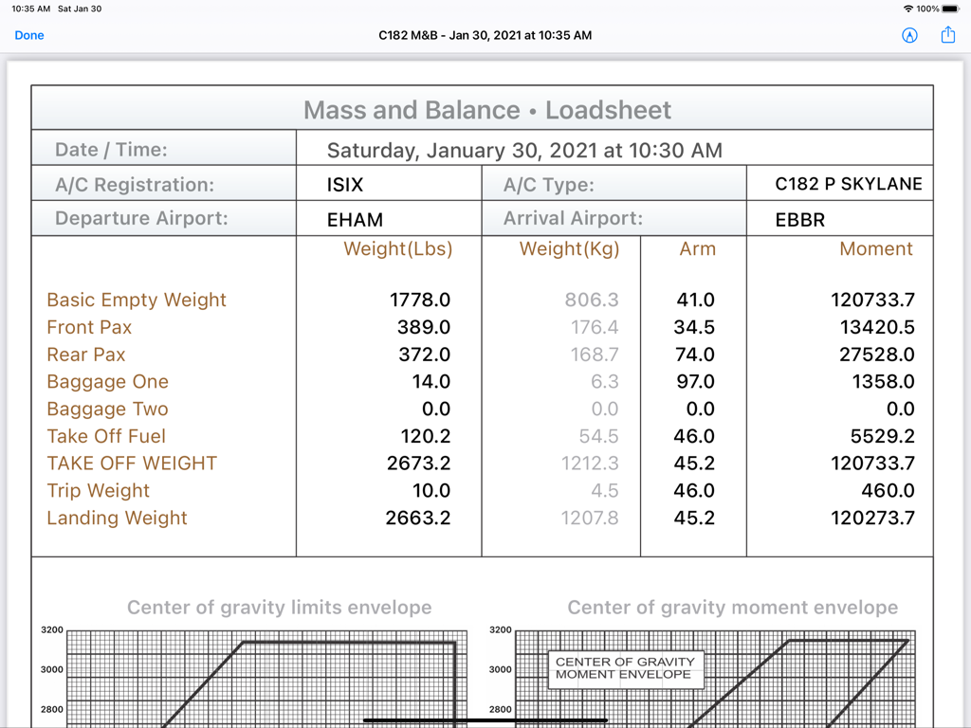Tap the Mass and Balance Loadsheet header
Image resolution: width=971 pixels, height=728 pixels.
coord(486,110)
